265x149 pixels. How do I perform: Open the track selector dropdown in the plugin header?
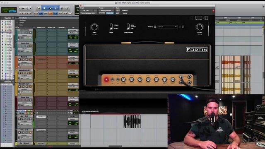pos(87,11)
